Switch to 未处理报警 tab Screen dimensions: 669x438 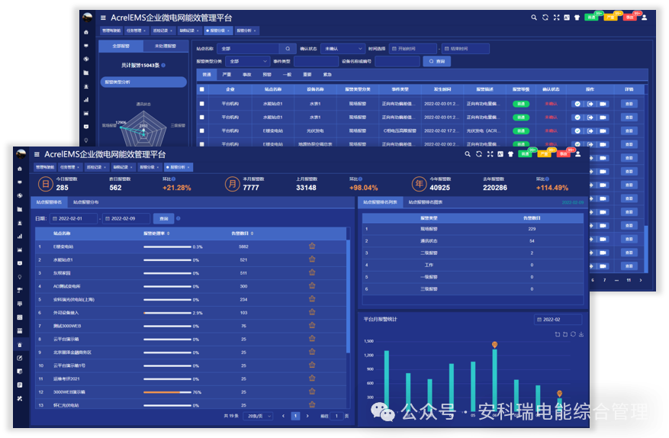pos(166,46)
